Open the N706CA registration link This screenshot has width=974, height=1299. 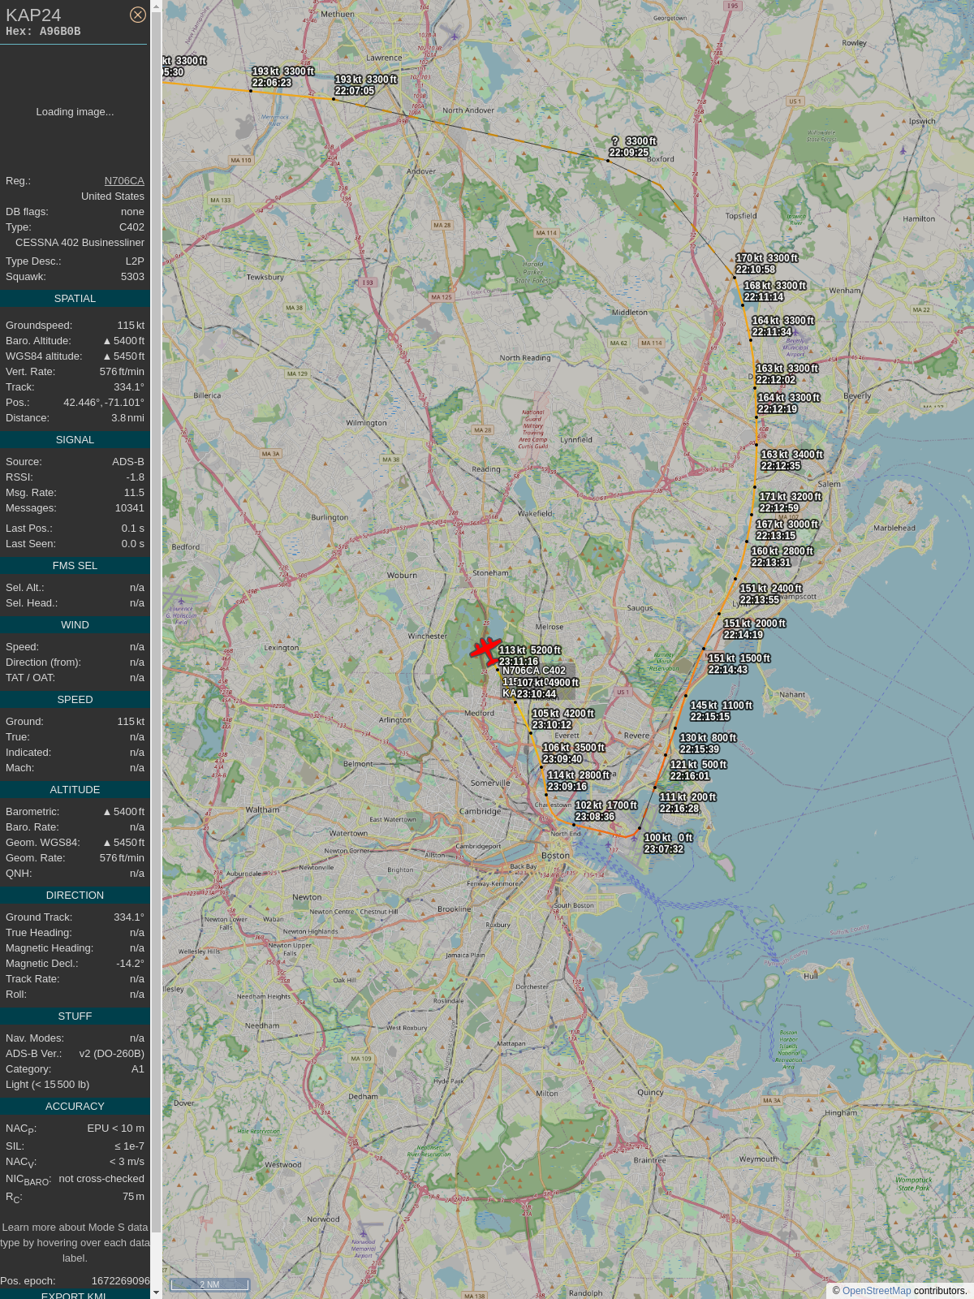pyautogui.click(x=124, y=181)
